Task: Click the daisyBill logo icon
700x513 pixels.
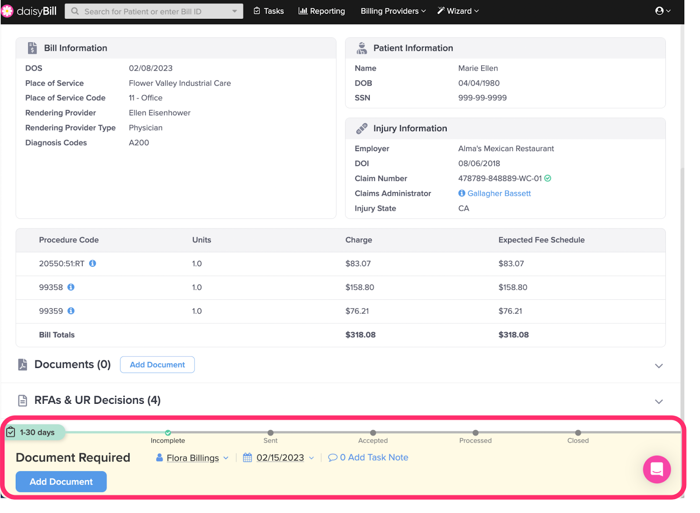Action: (7, 11)
